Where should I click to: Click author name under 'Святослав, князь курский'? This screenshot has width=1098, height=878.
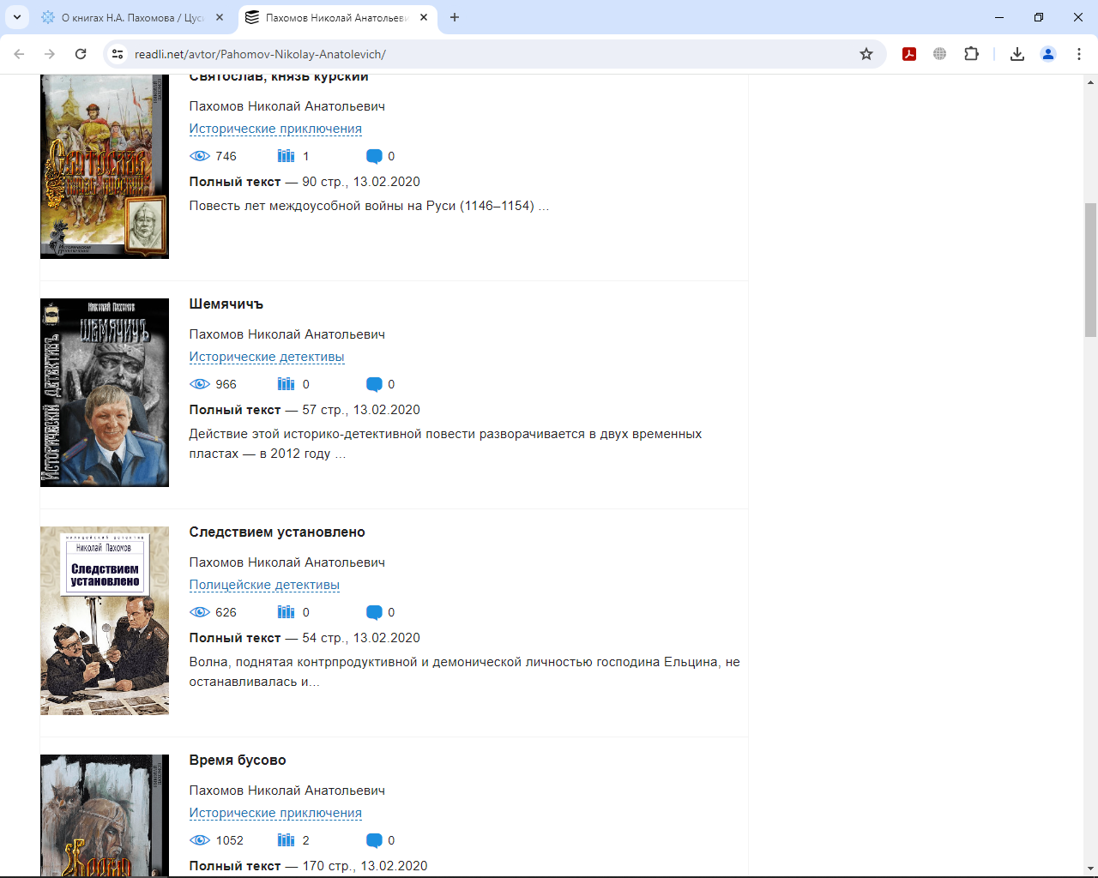pos(287,106)
